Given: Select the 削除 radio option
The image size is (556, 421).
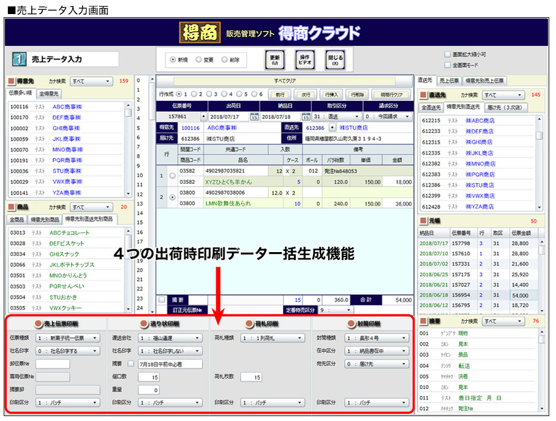Looking at the screenshot, I should tap(225, 59).
